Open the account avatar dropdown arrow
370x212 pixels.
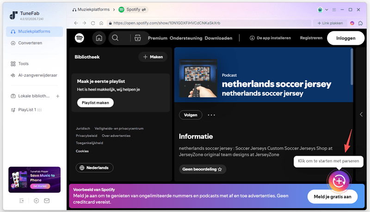[x=327, y=10]
